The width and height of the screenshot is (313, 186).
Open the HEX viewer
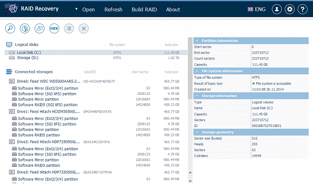coord(54,28)
